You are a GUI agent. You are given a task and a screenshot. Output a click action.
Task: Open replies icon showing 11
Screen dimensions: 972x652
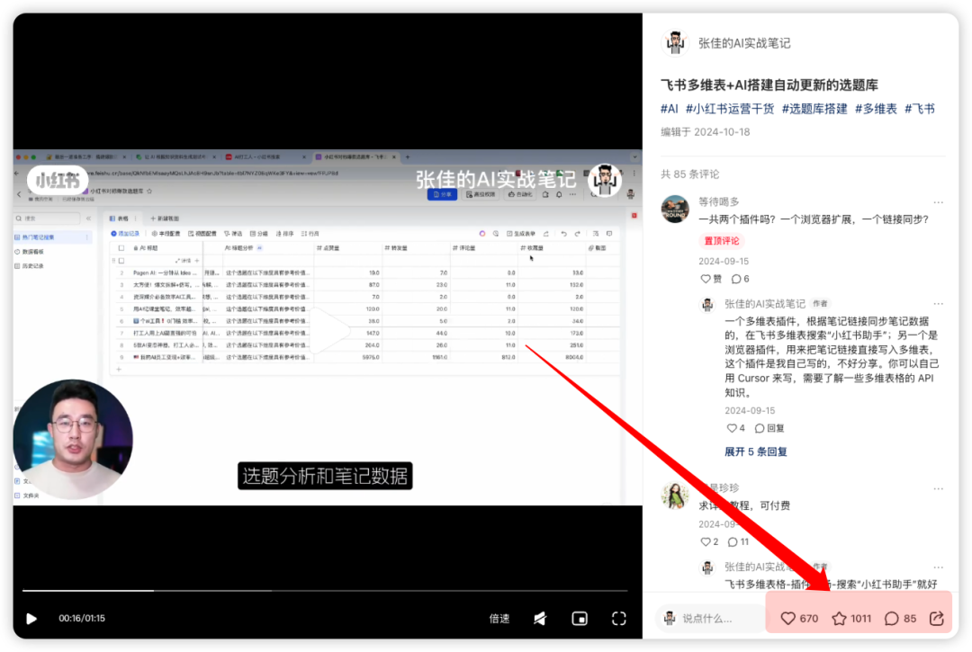click(x=738, y=541)
